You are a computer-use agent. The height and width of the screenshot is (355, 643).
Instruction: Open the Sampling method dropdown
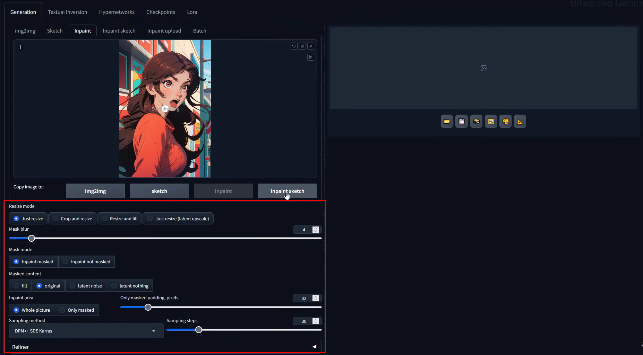86,331
